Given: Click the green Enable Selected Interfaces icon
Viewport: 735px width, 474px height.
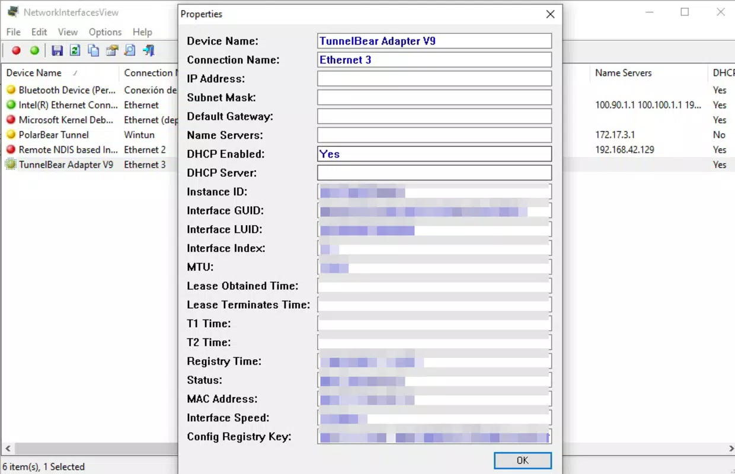Looking at the screenshot, I should [x=34, y=50].
